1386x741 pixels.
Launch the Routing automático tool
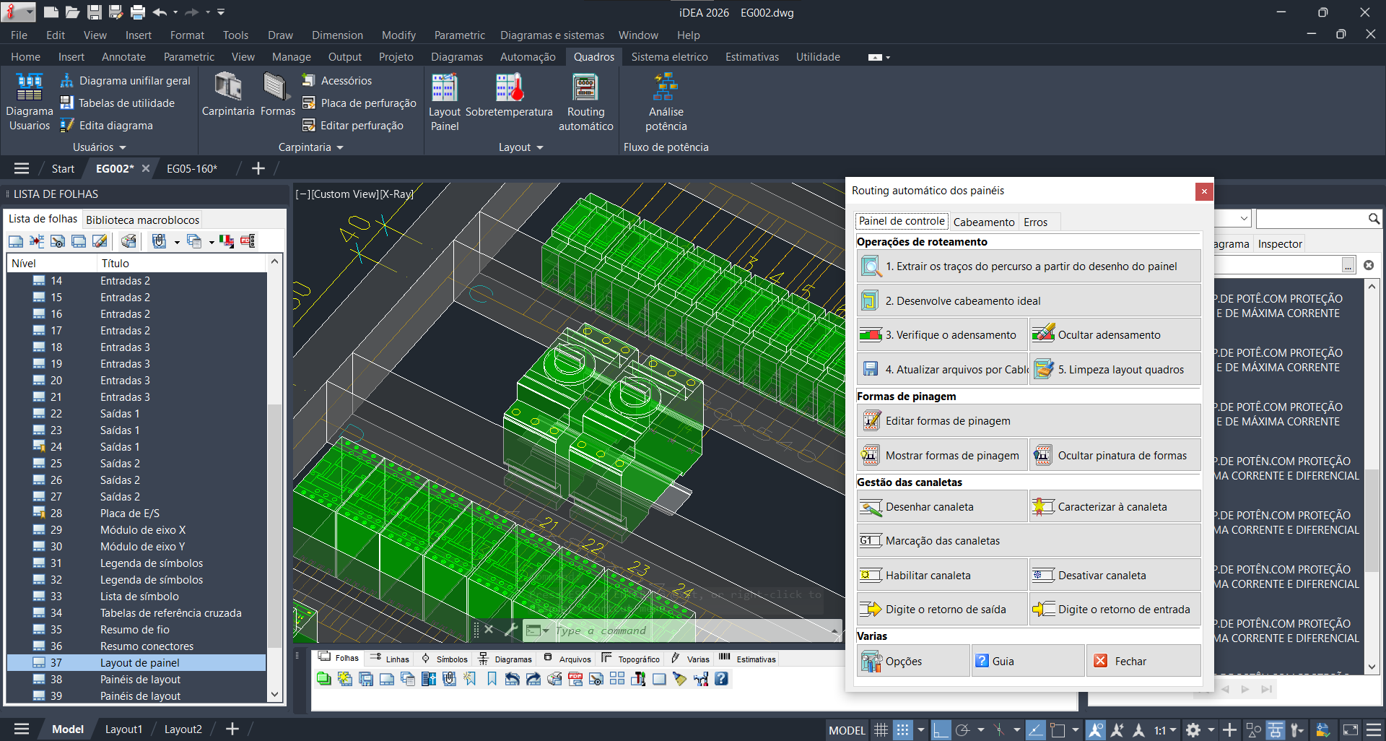(x=585, y=101)
